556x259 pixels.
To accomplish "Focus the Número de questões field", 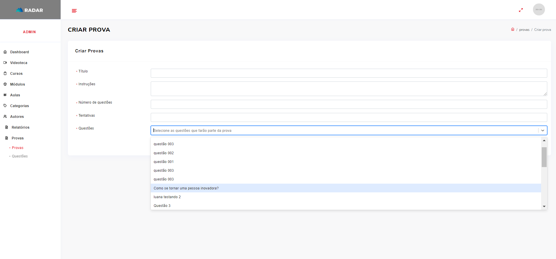I will (x=348, y=104).
